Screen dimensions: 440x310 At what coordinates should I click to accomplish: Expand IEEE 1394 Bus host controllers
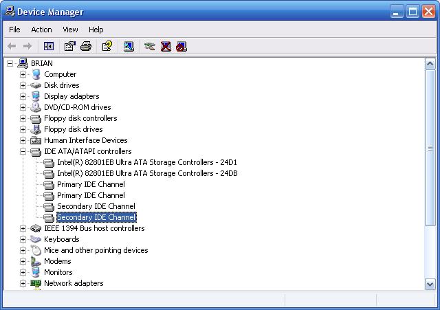(23, 228)
